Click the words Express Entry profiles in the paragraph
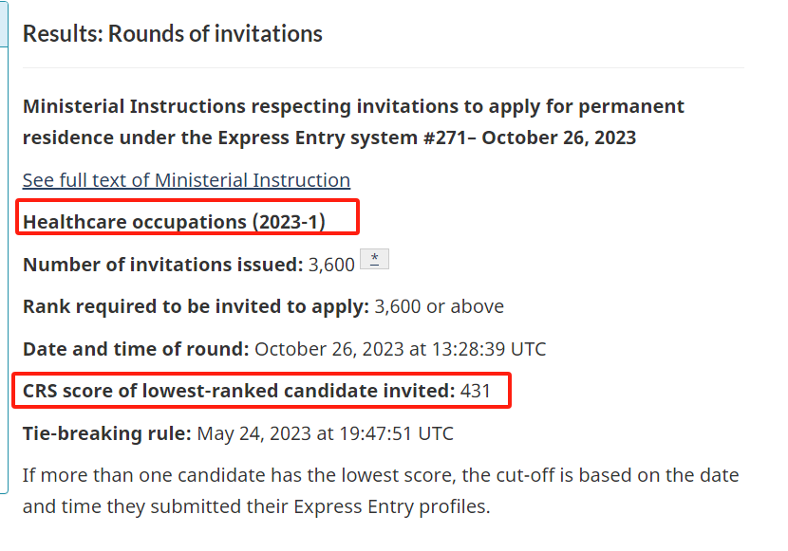The image size is (788, 551). [x=391, y=506]
